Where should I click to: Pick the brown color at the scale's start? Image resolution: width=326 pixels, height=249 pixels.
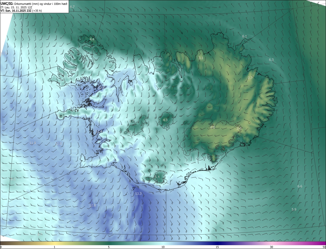2,243
